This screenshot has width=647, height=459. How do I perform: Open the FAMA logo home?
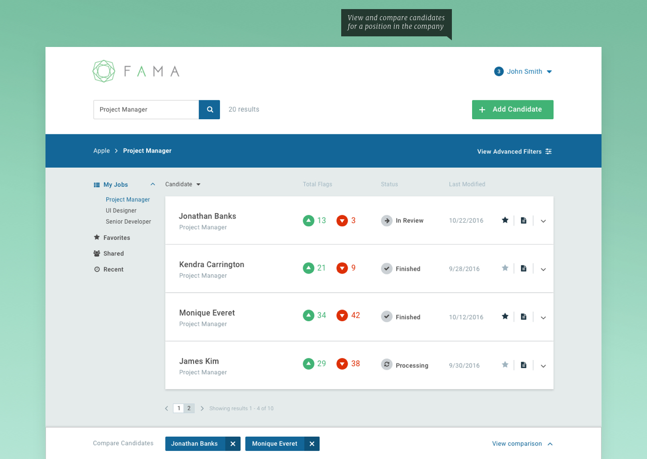(136, 71)
